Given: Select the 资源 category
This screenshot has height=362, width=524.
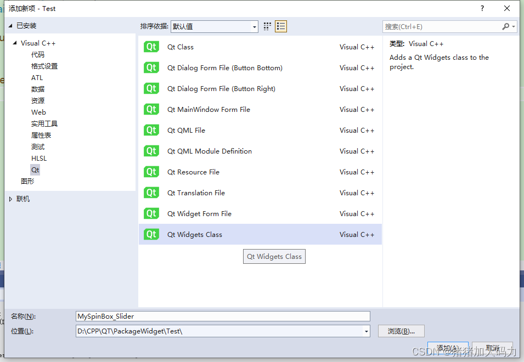Looking at the screenshot, I should tap(38, 100).
